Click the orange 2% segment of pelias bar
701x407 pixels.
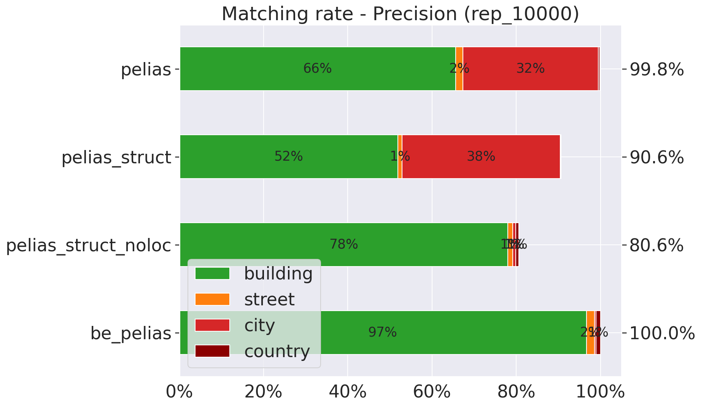click(459, 69)
